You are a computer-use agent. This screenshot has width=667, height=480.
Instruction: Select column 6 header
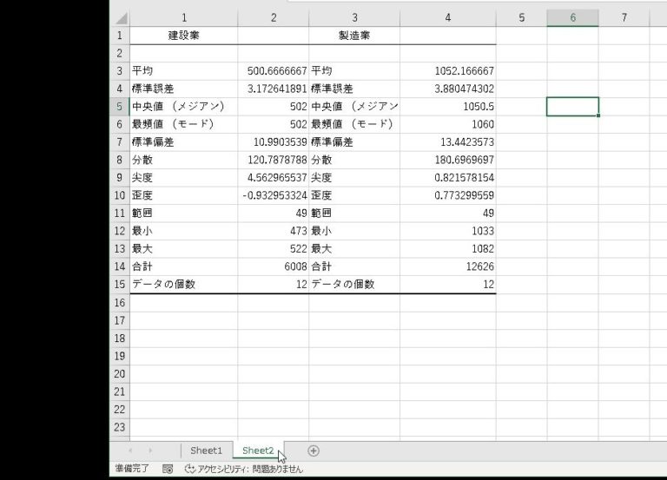[572, 17]
